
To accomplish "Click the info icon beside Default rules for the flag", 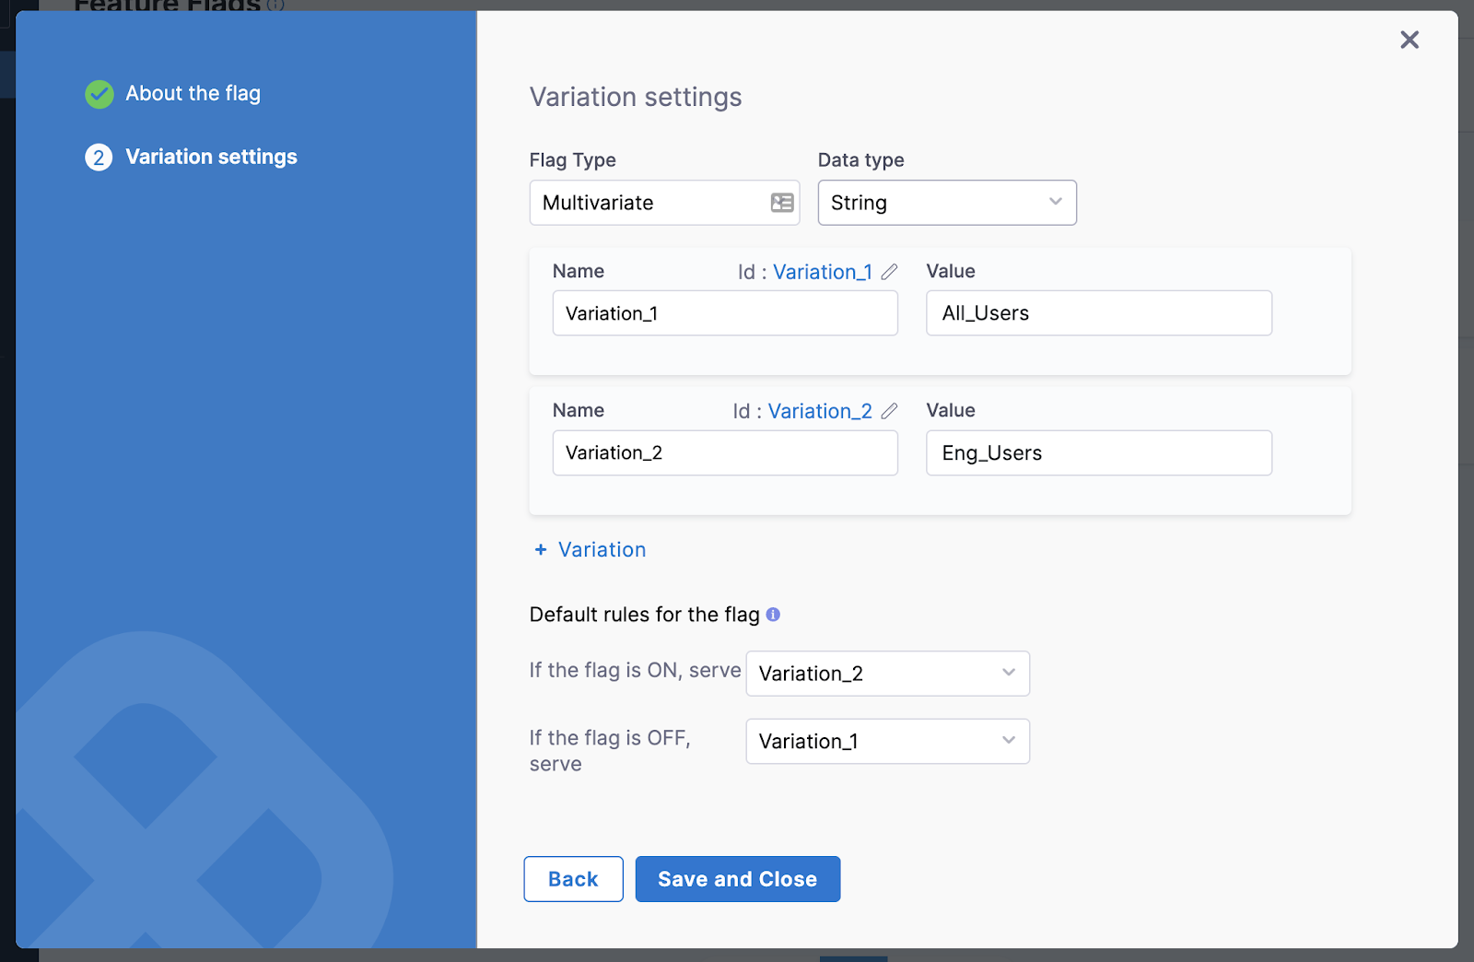I will [774, 615].
